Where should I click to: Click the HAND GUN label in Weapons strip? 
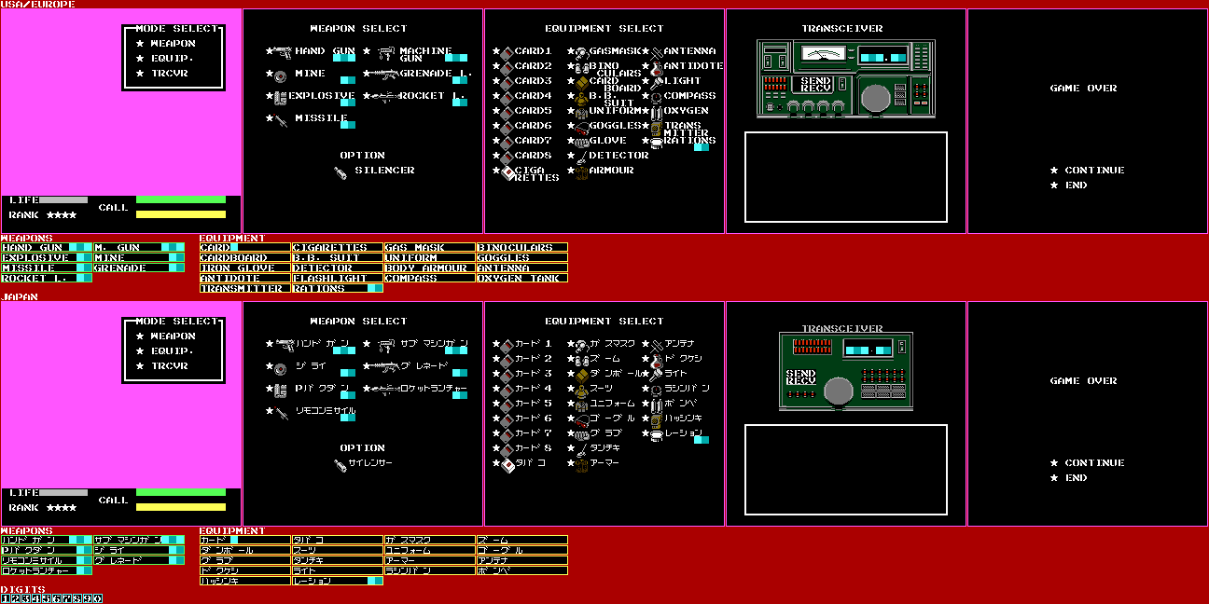click(33, 248)
